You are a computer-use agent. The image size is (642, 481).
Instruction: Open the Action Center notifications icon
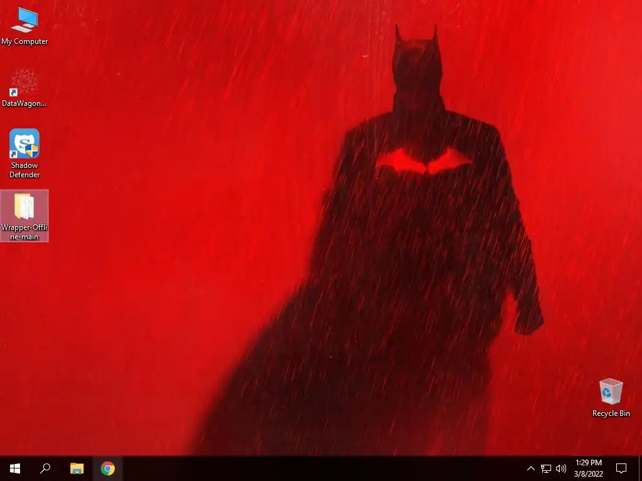click(x=621, y=468)
